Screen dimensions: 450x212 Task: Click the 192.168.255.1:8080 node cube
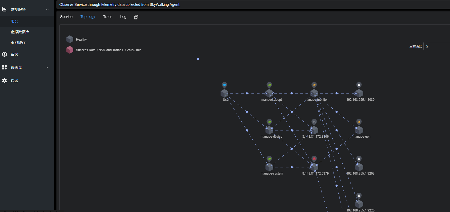click(x=359, y=93)
